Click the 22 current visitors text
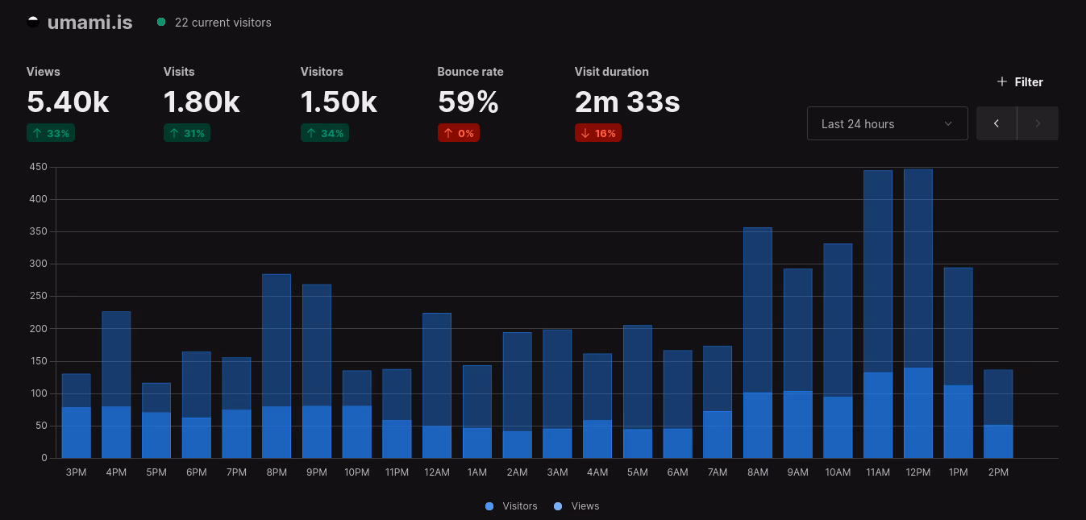1086x520 pixels. click(x=223, y=23)
